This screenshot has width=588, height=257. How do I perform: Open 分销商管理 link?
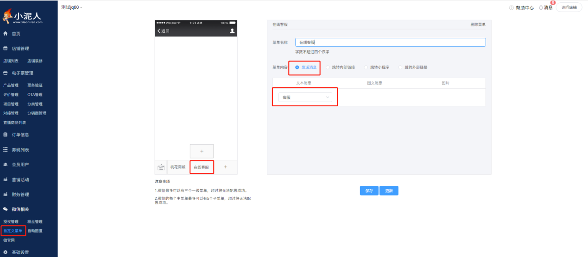click(x=37, y=113)
